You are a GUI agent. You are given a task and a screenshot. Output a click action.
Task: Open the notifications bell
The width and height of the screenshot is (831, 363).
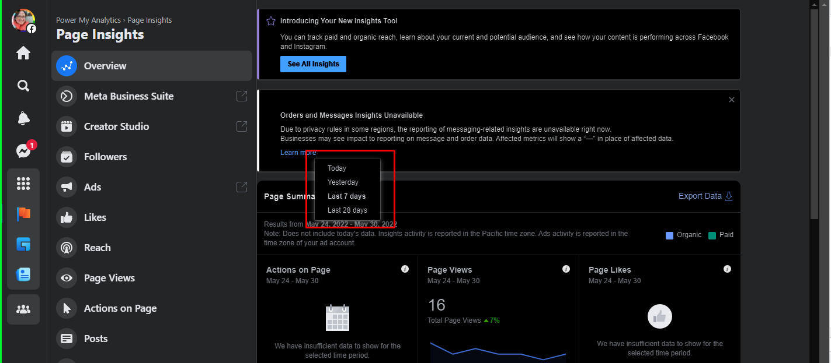pyautogui.click(x=23, y=118)
